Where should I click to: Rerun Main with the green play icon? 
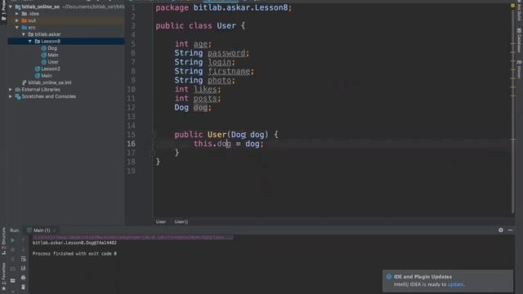coord(13,240)
